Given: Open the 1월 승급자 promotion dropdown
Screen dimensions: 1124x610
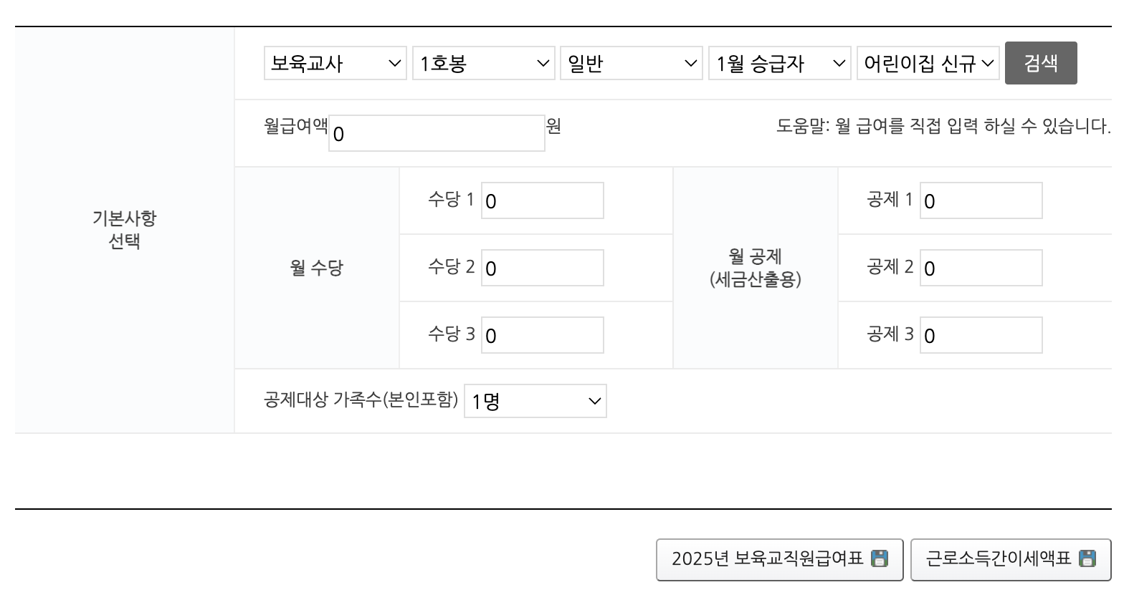Looking at the screenshot, I should [778, 63].
